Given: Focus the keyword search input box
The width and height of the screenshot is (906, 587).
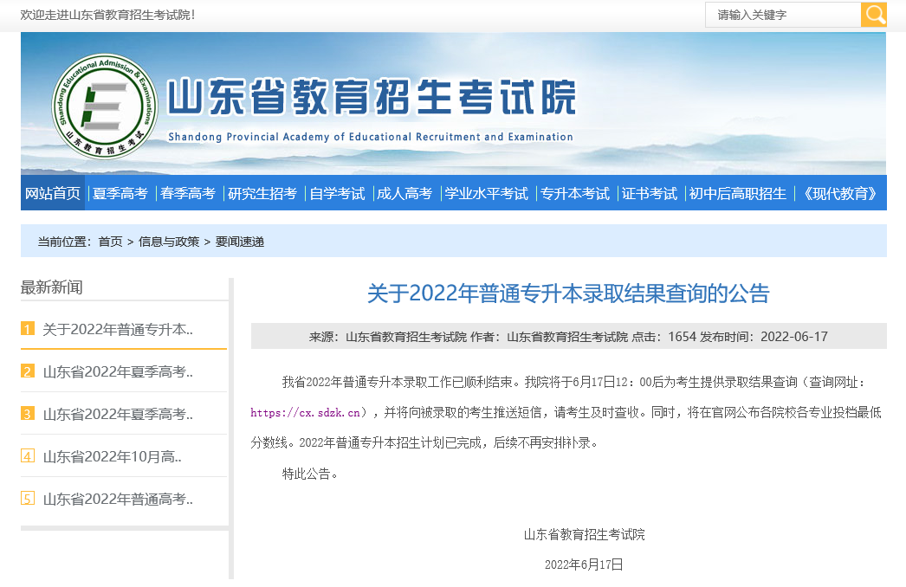Looking at the screenshot, I should pos(783,15).
